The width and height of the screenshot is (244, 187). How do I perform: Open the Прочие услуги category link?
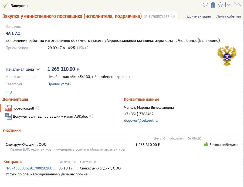click(59, 84)
